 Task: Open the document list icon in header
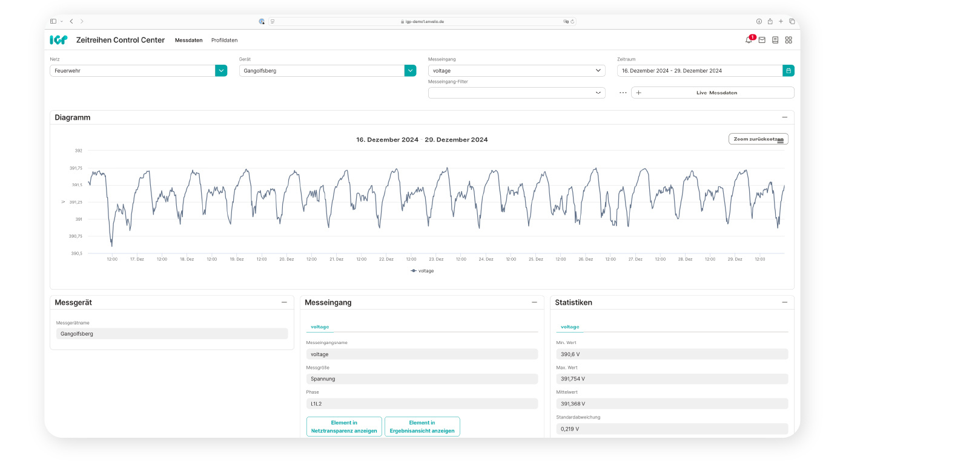(x=775, y=40)
